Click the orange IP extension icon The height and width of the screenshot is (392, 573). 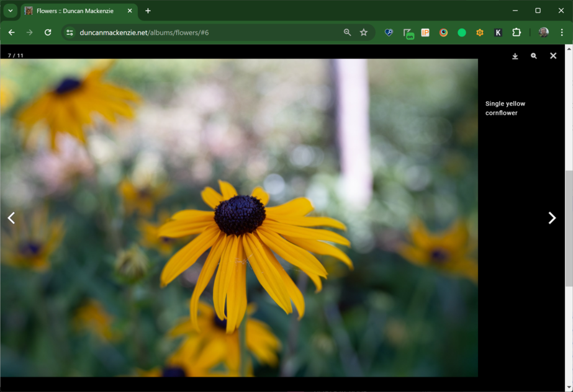425,33
